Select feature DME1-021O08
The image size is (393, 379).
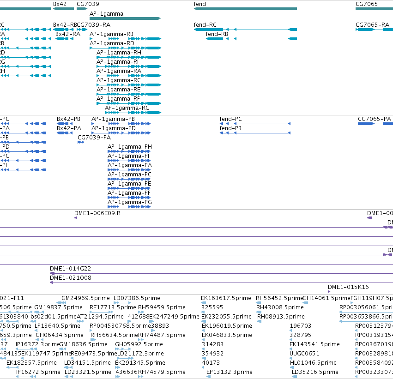point(71,278)
